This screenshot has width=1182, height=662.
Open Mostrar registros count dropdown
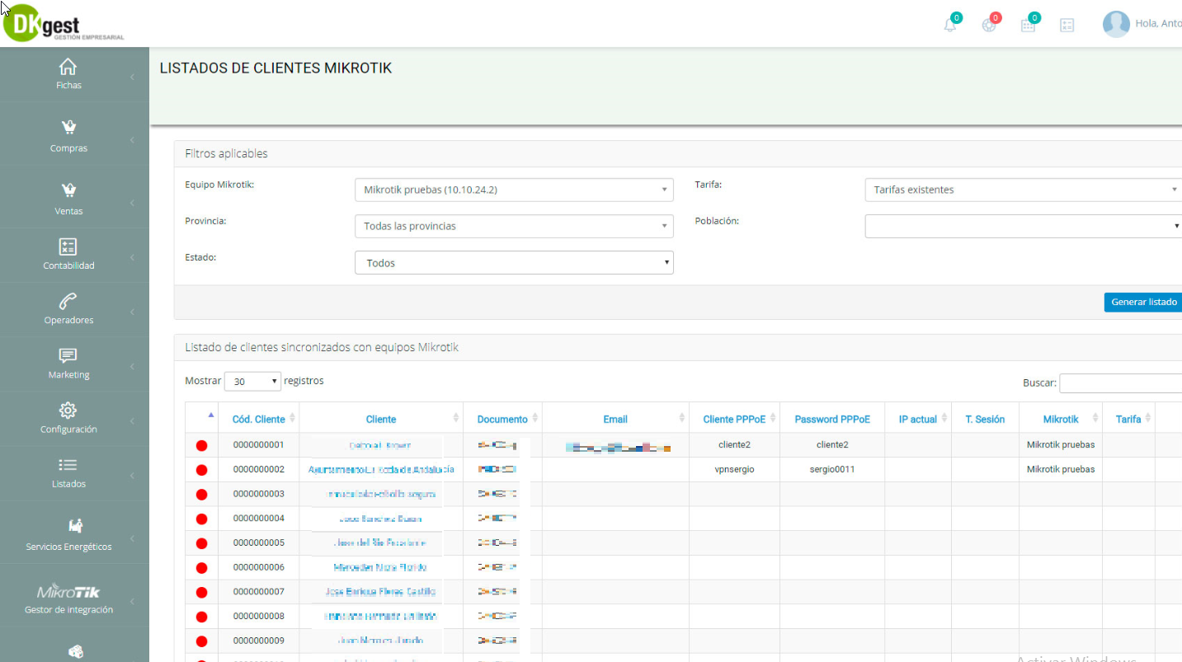[x=252, y=382]
